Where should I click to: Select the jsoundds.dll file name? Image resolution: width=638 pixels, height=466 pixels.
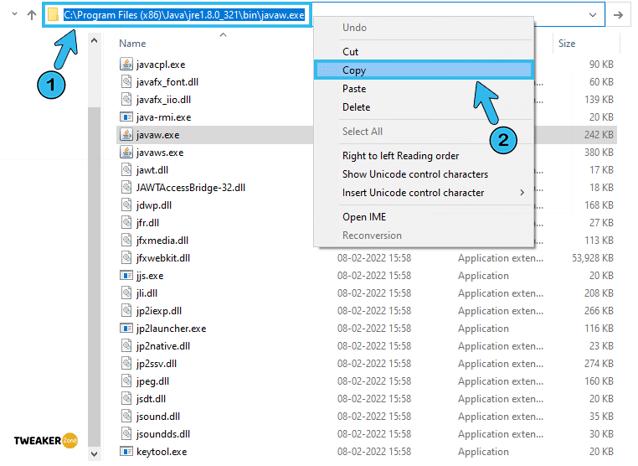pyautogui.click(x=163, y=434)
